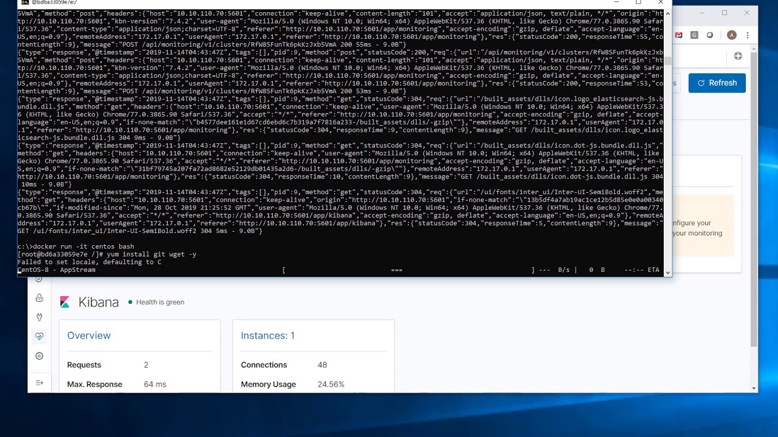Open the Chrome profile avatar A
The image size is (778, 437).
tap(732, 35)
